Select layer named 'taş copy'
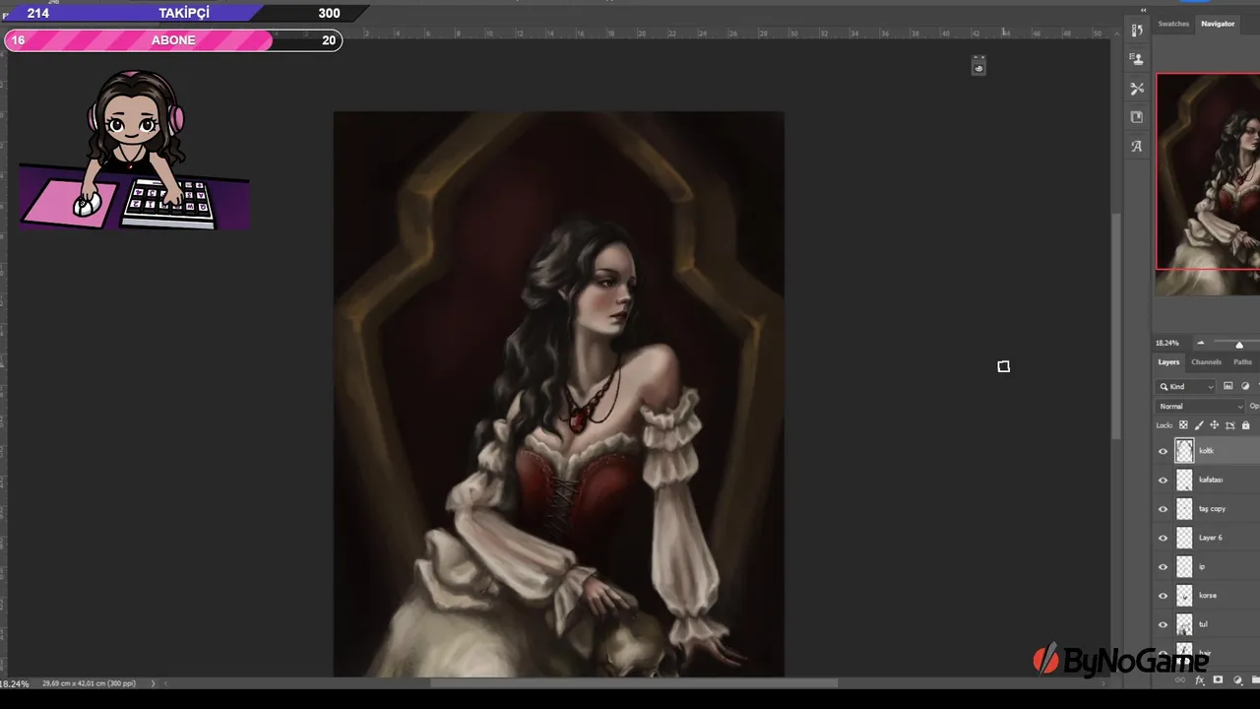This screenshot has width=1260, height=709. (1212, 509)
